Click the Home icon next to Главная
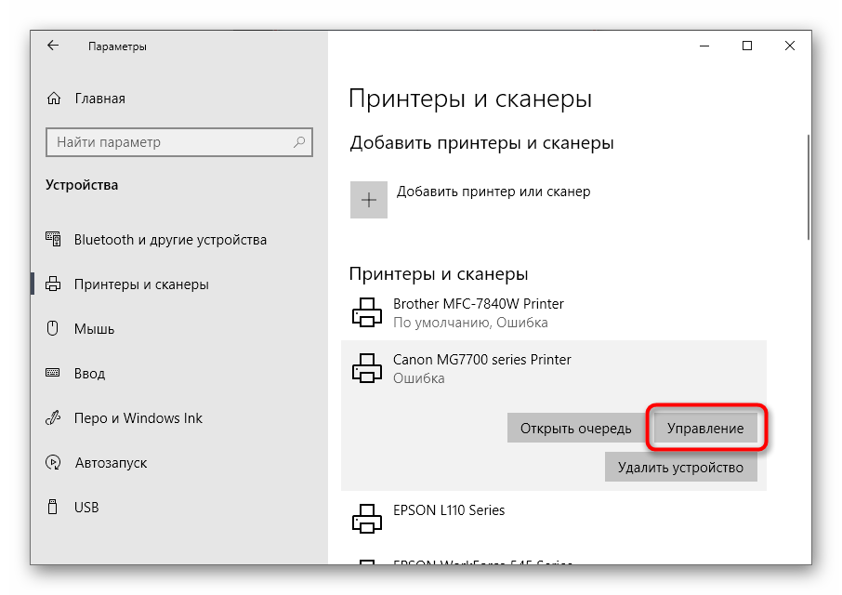Image resolution: width=842 pixels, height=595 pixels. coord(55,99)
